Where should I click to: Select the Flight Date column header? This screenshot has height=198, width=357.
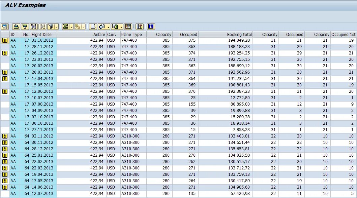42,34
